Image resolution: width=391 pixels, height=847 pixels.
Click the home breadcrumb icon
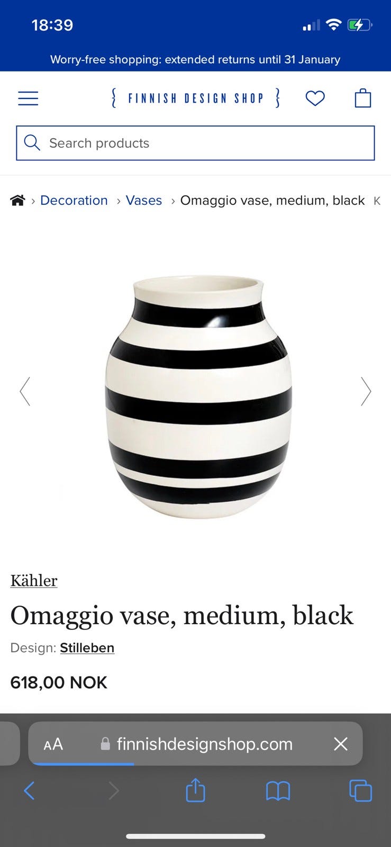click(x=17, y=201)
